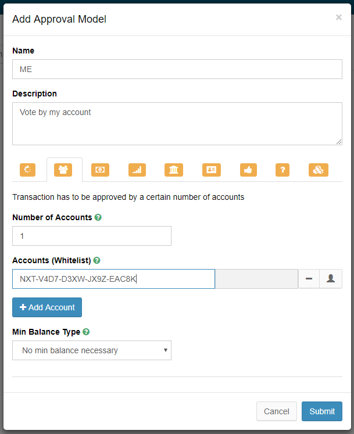Click help icon next to Min Balance Type
This screenshot has width=354, height=434.
pos(86,332)
